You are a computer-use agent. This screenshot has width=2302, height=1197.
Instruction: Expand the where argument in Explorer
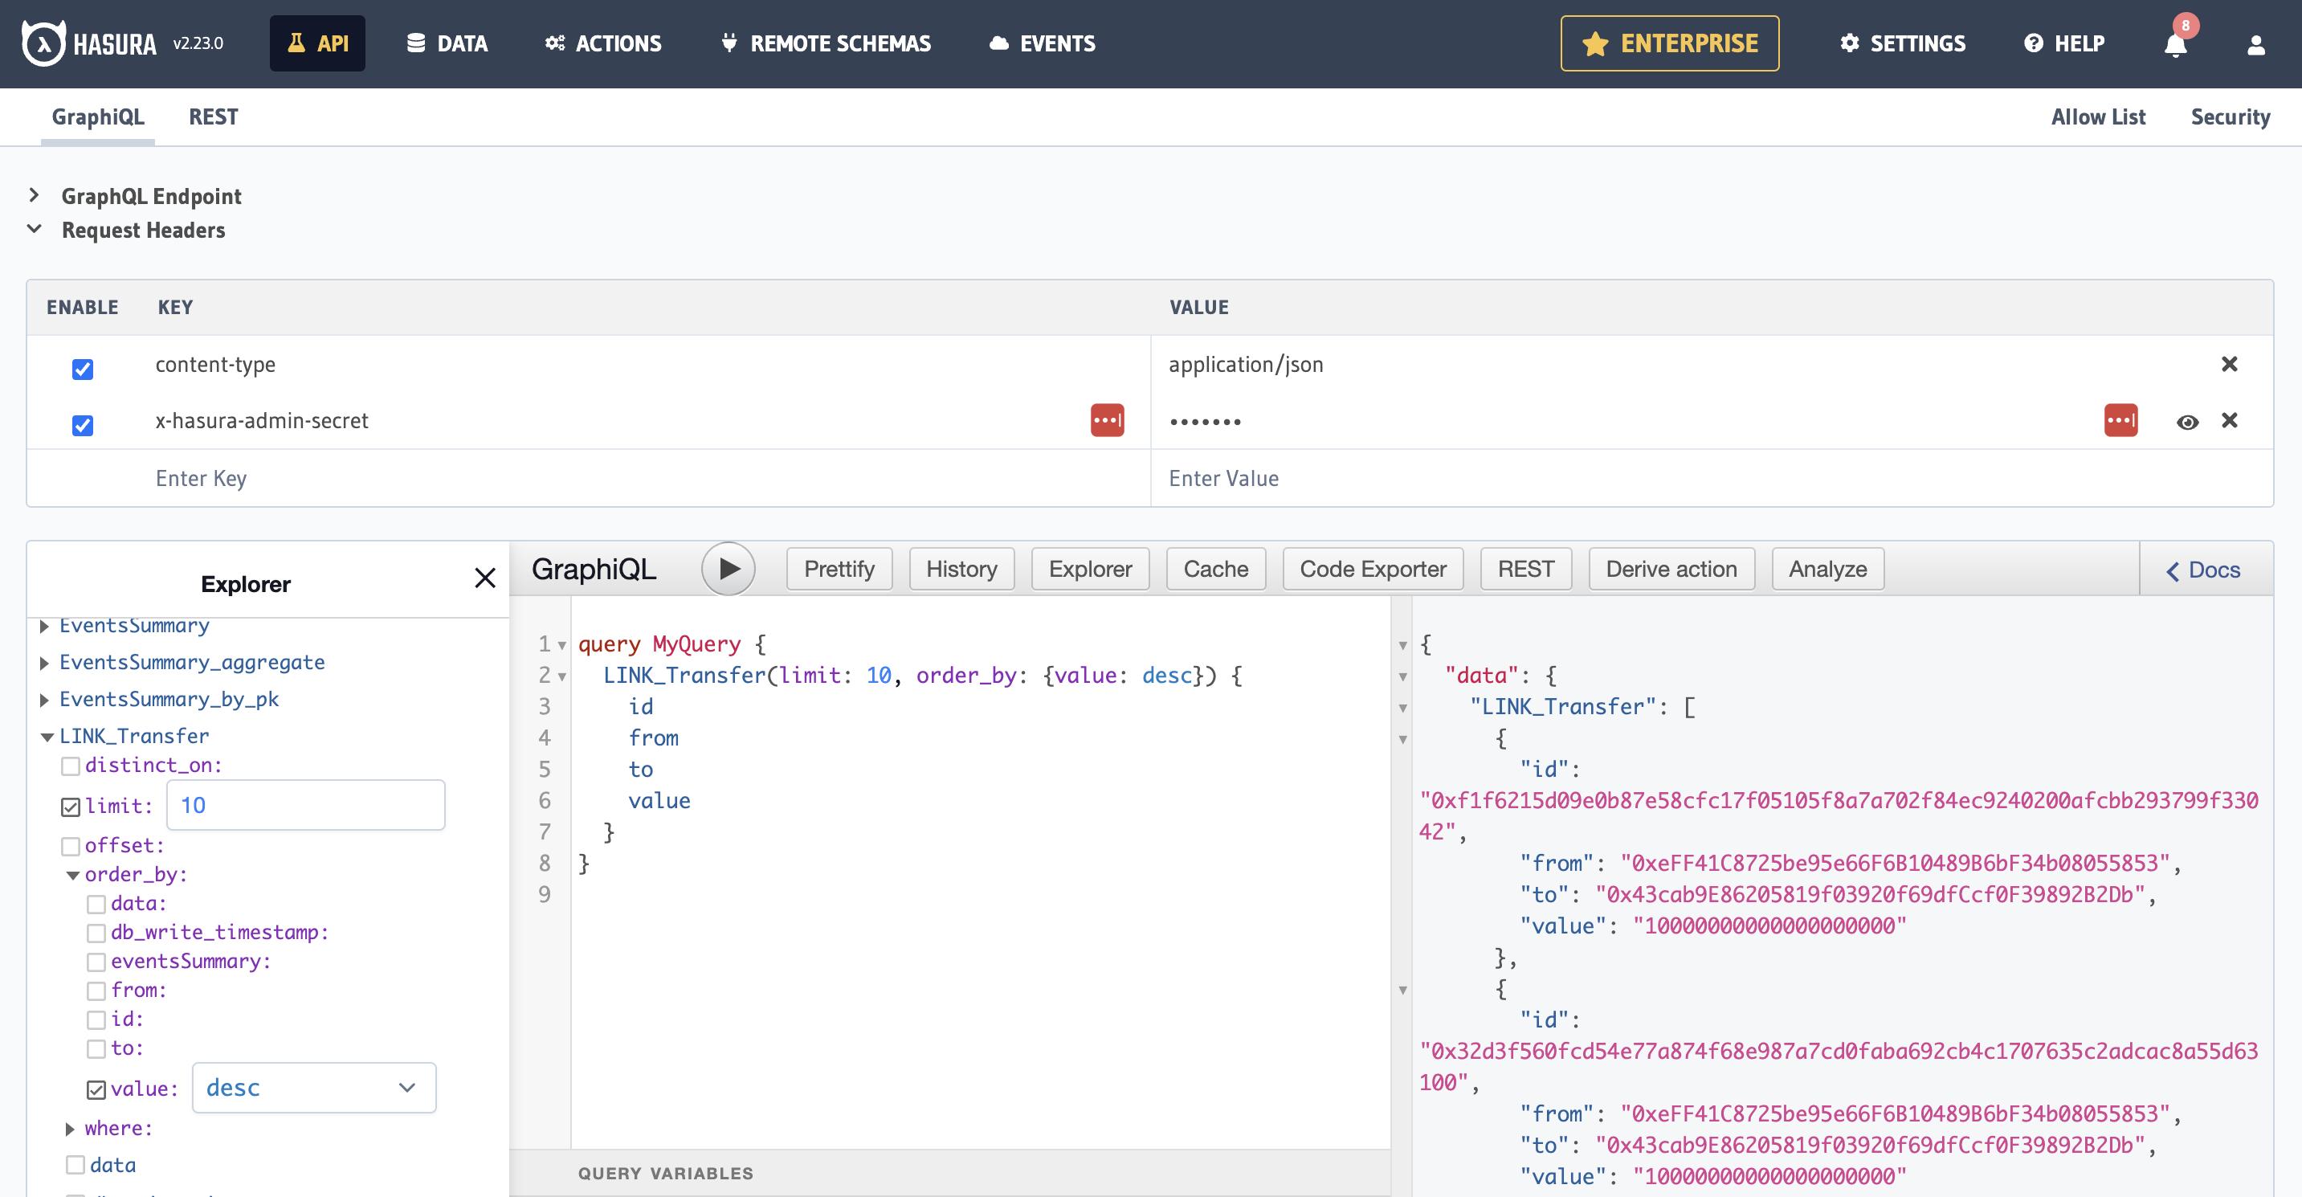pyautogui.click(x=70, y=1129)
